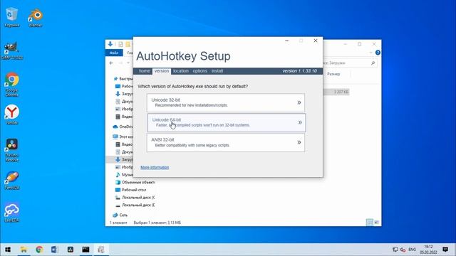Open the GIMP desktop shortcut
This screenshot has height=256, width=456.
12,50
